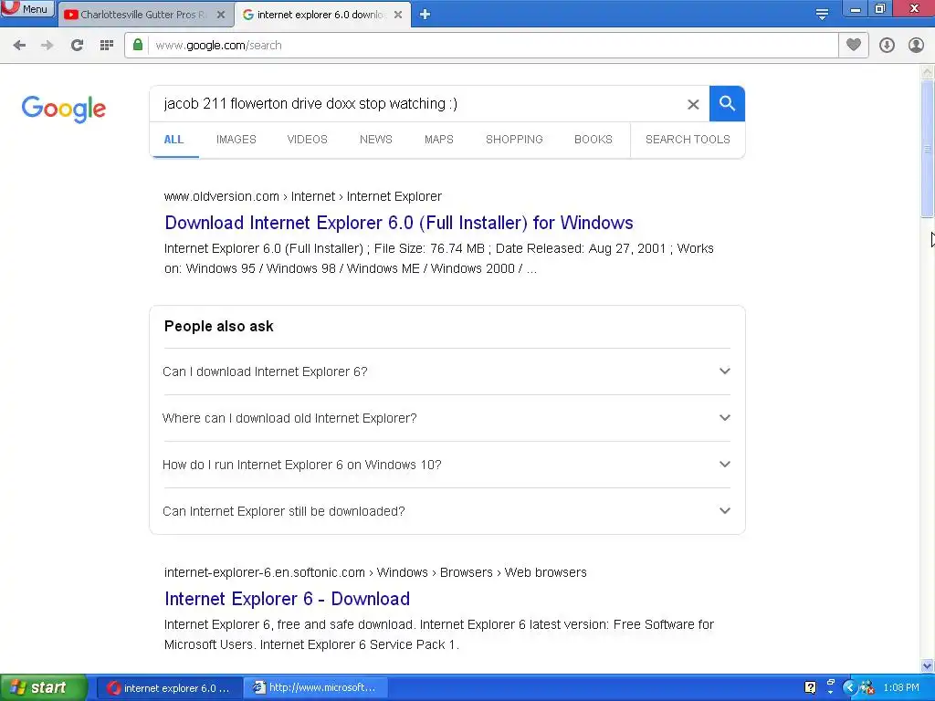Open the Windows start button
This screenshot has height=701, width=935.
coord(43,687)
